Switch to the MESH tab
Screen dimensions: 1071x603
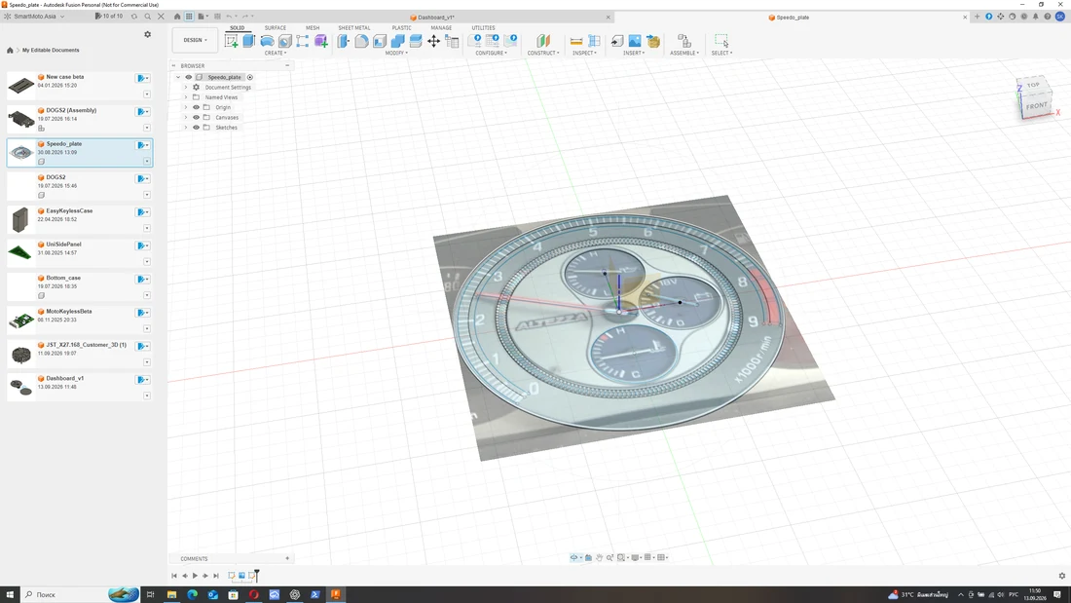(313, 28)
